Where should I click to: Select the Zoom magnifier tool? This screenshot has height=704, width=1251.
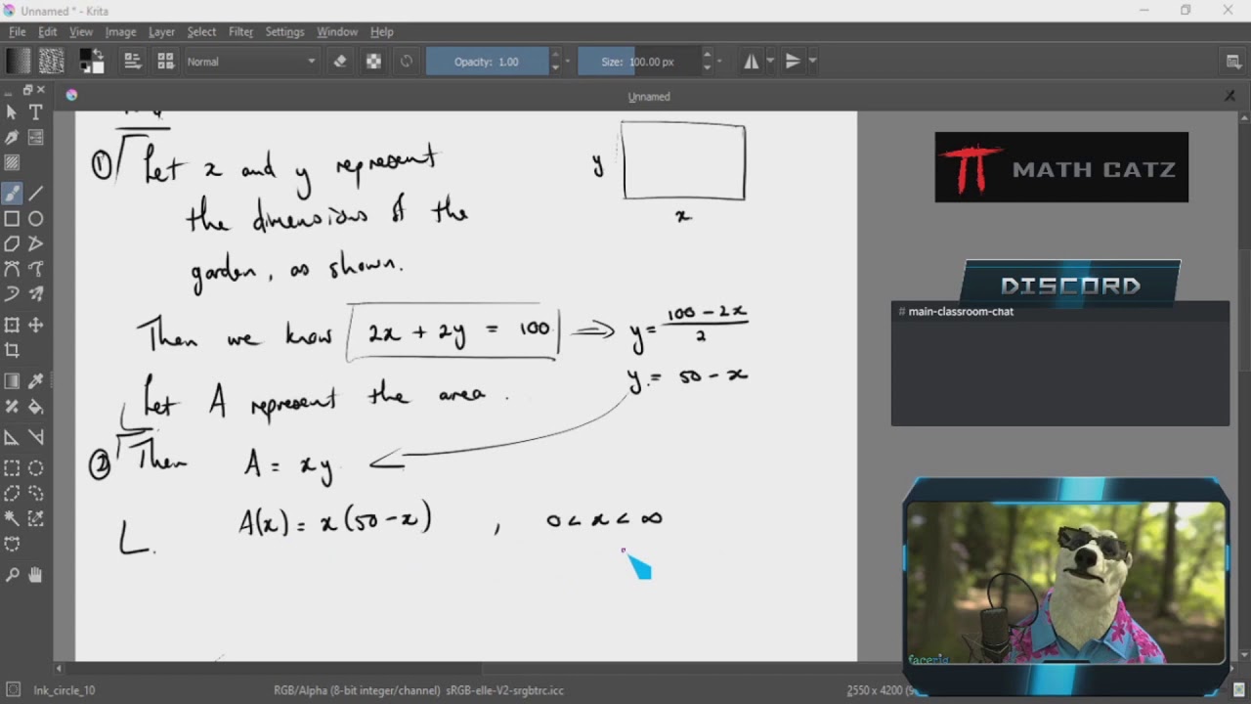click(12, 574)
